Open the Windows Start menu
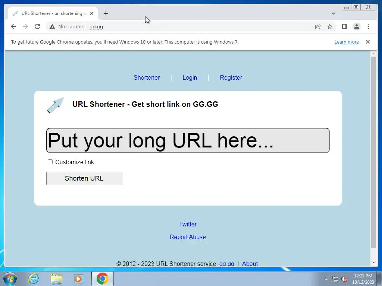The width and height of the screenshot is (382, 286). [x=10, y=279]
